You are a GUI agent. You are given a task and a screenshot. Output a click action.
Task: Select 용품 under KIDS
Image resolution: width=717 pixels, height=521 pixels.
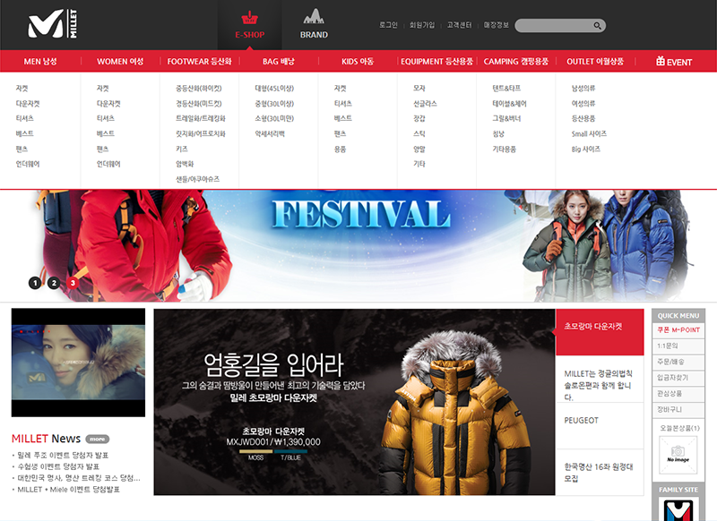pyautogui.click(x=340, y=149)
